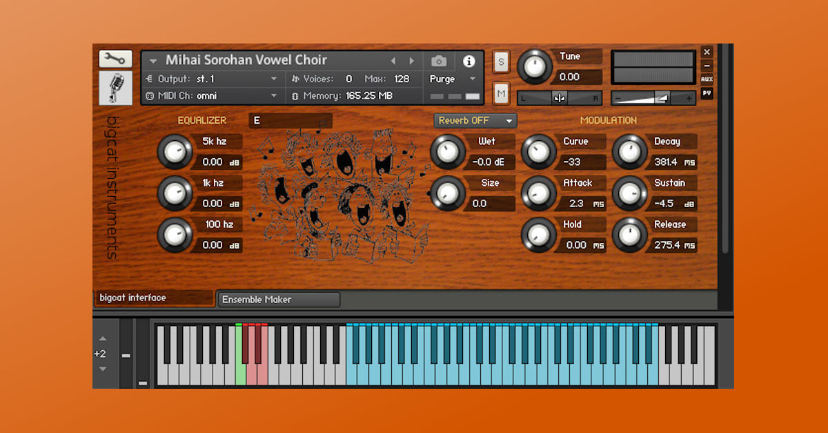Screen dimensions: 828x433
Task: Go to next instrument with right arrow
Action: (x=412, y=61)
